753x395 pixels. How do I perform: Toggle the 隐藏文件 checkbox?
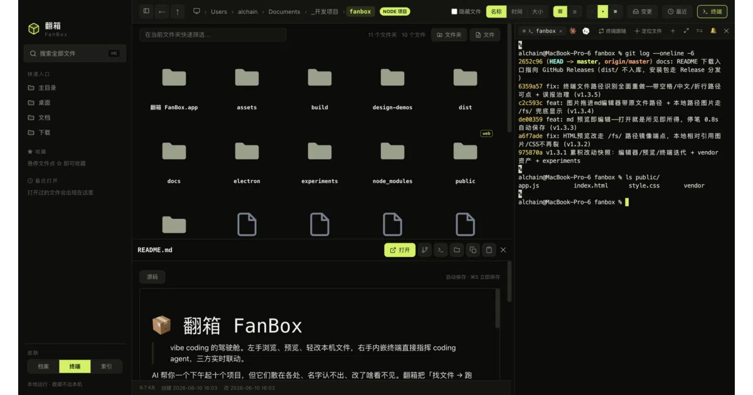coord(455,11)
